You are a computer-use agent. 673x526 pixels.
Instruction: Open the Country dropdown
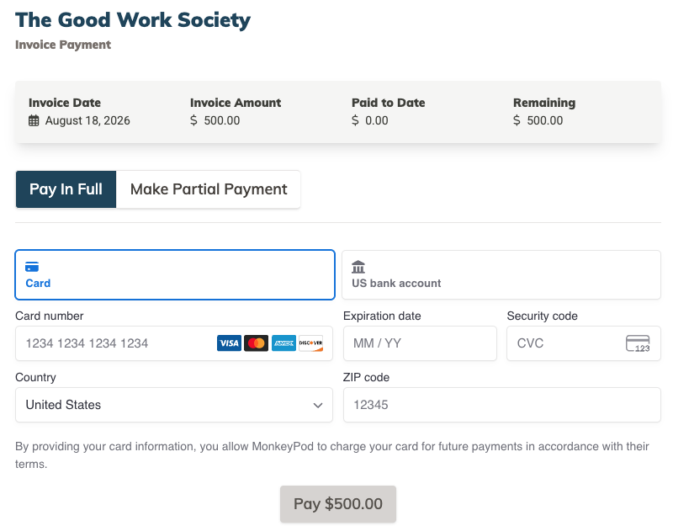[x=174, y=405]
